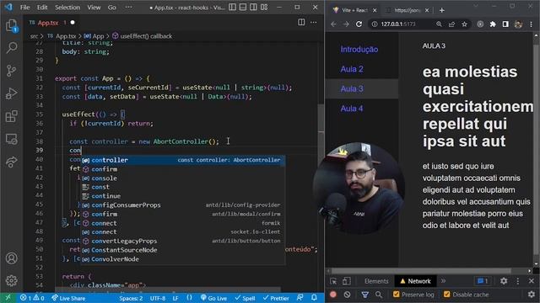Open editor More Actions menu

tap(313, 23)
